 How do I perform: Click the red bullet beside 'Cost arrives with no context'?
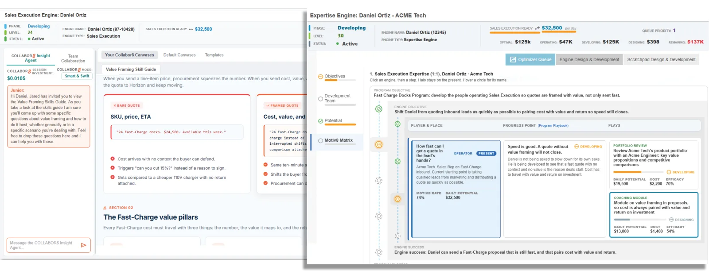point(113,159)
